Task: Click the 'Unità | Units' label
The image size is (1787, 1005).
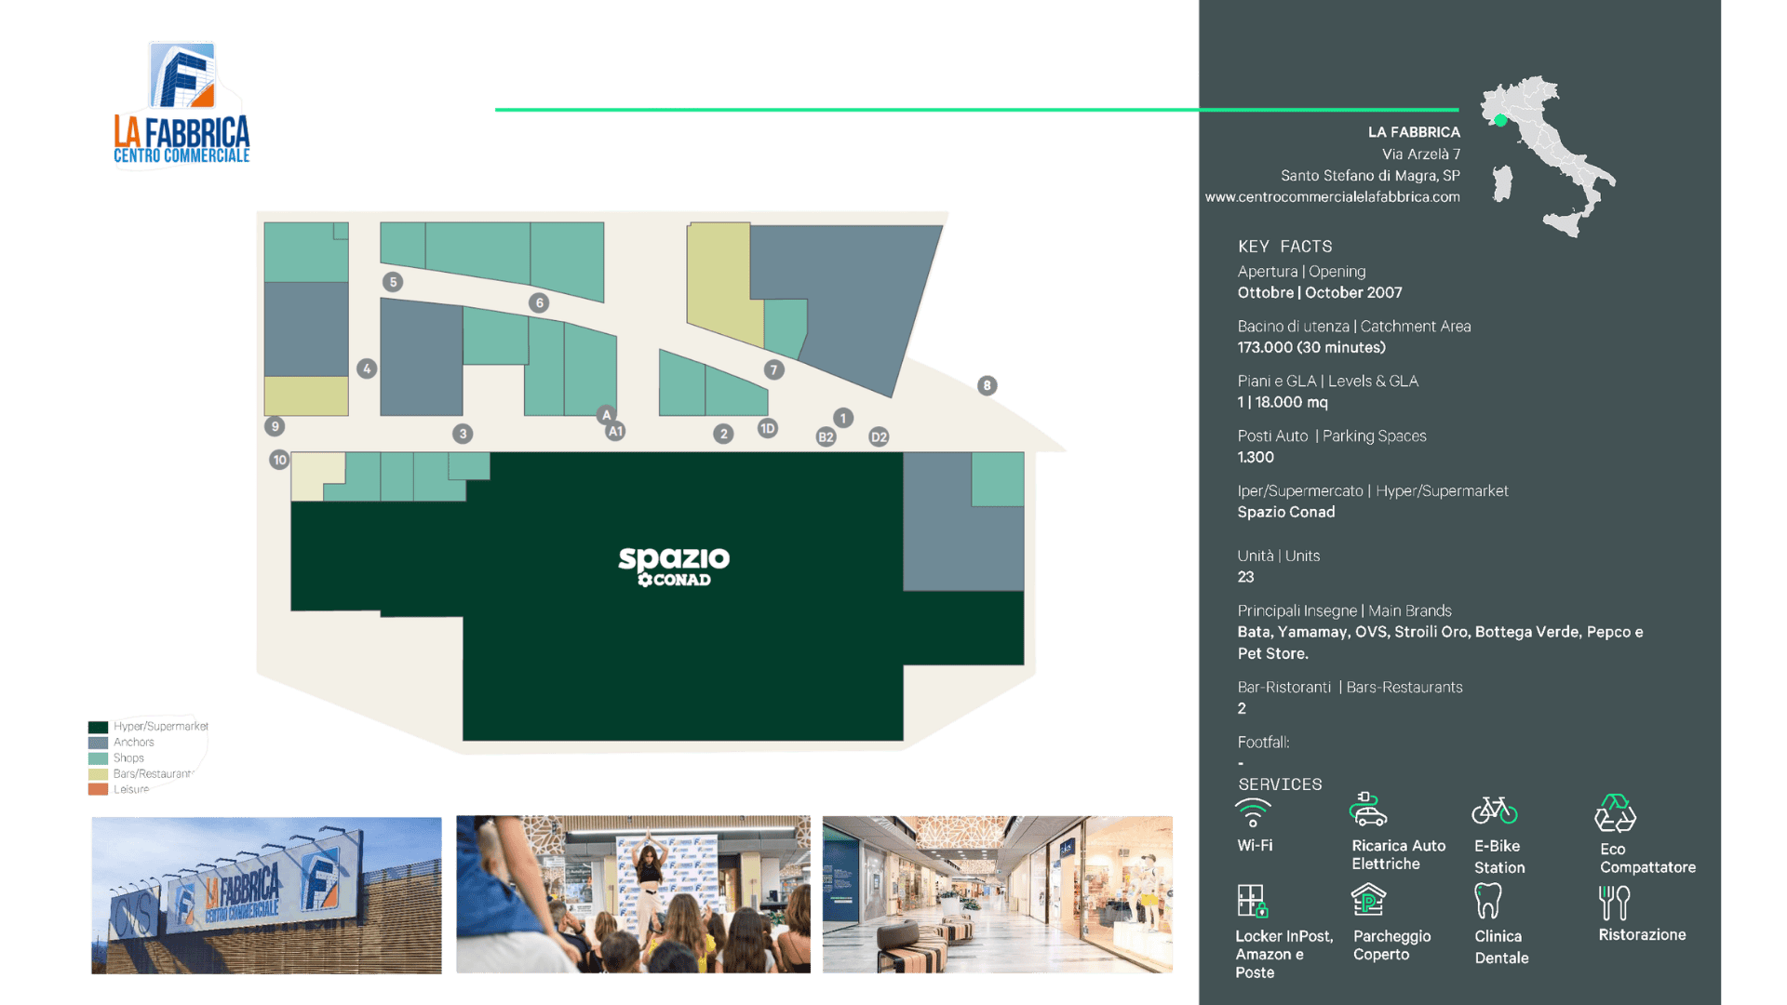Action: (x=1279, y=556)
